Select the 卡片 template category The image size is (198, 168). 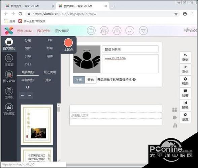pos(49,40)
